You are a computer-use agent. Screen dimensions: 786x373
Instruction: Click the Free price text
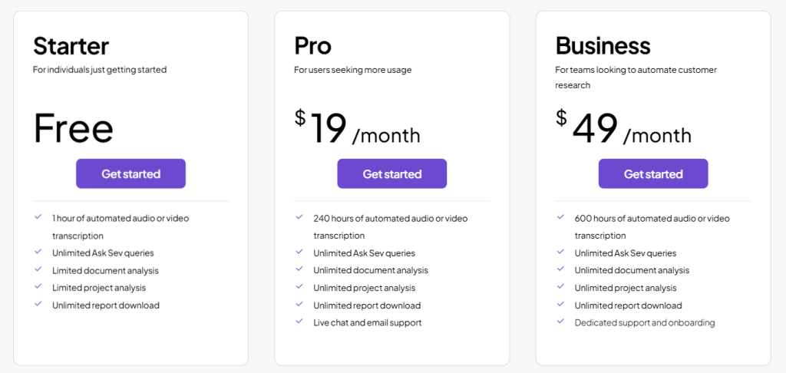[74, 129]
